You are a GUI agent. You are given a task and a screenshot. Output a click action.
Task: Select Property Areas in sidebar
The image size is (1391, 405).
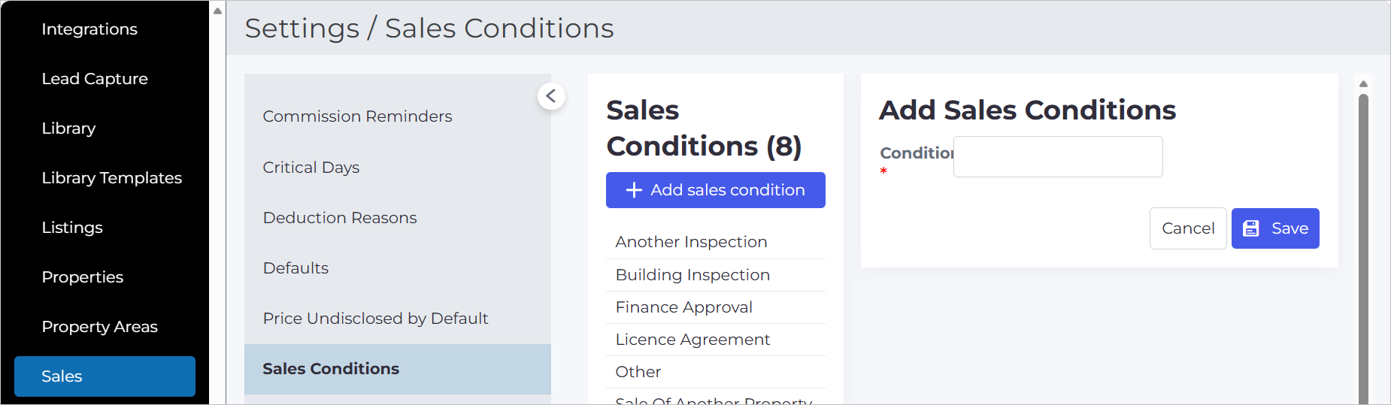(x=100, y=327)
